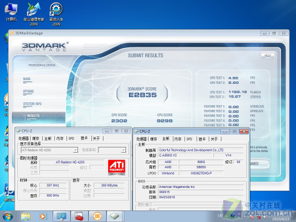Click the Colorful Technology manufacturer field

pos(201,150)
